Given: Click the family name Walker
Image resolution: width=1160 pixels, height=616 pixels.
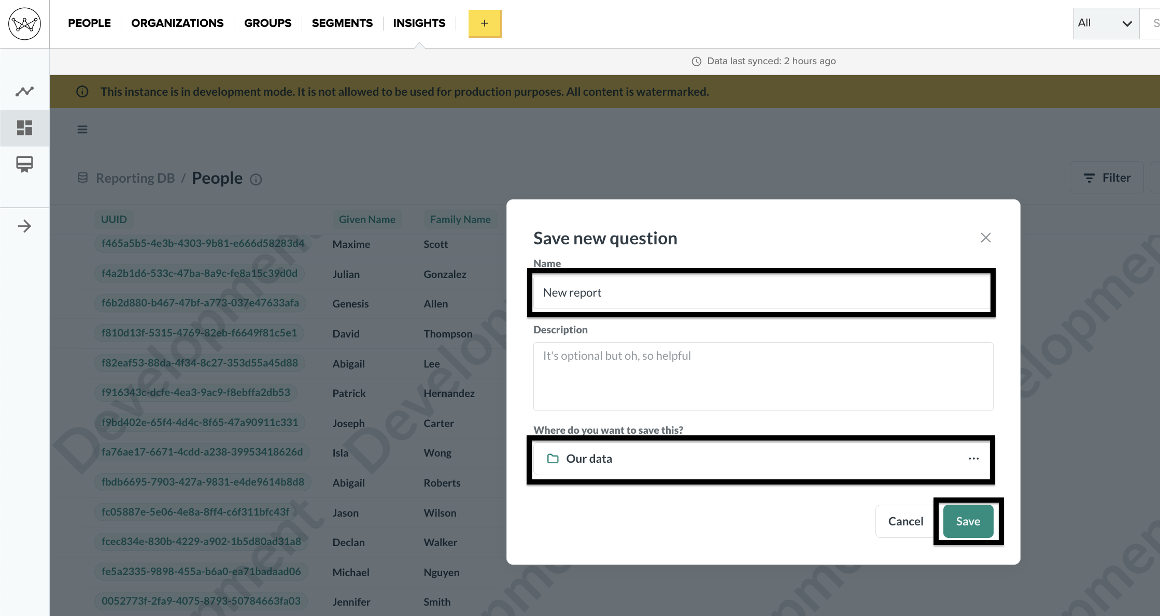Looking at the screenshot, I should [x=441, y=542].
